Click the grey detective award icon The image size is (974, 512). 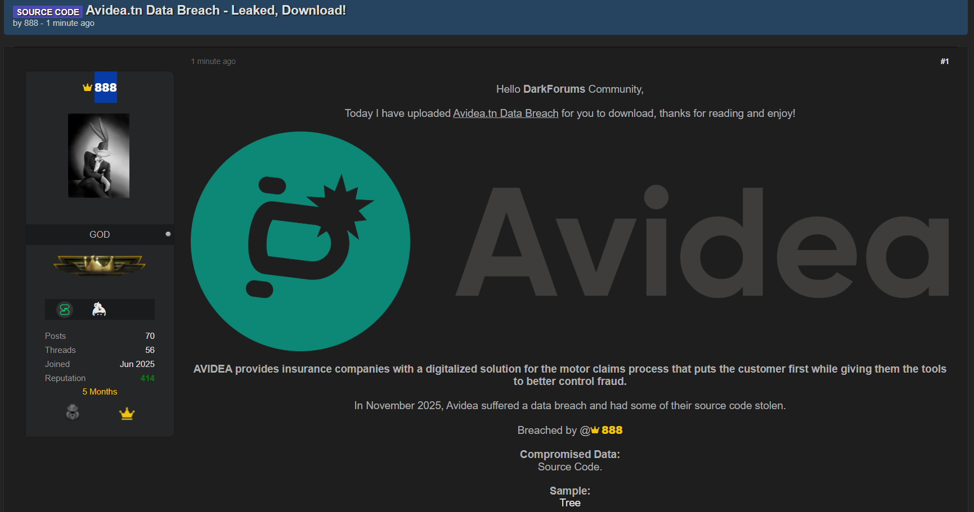coord(73,413)
